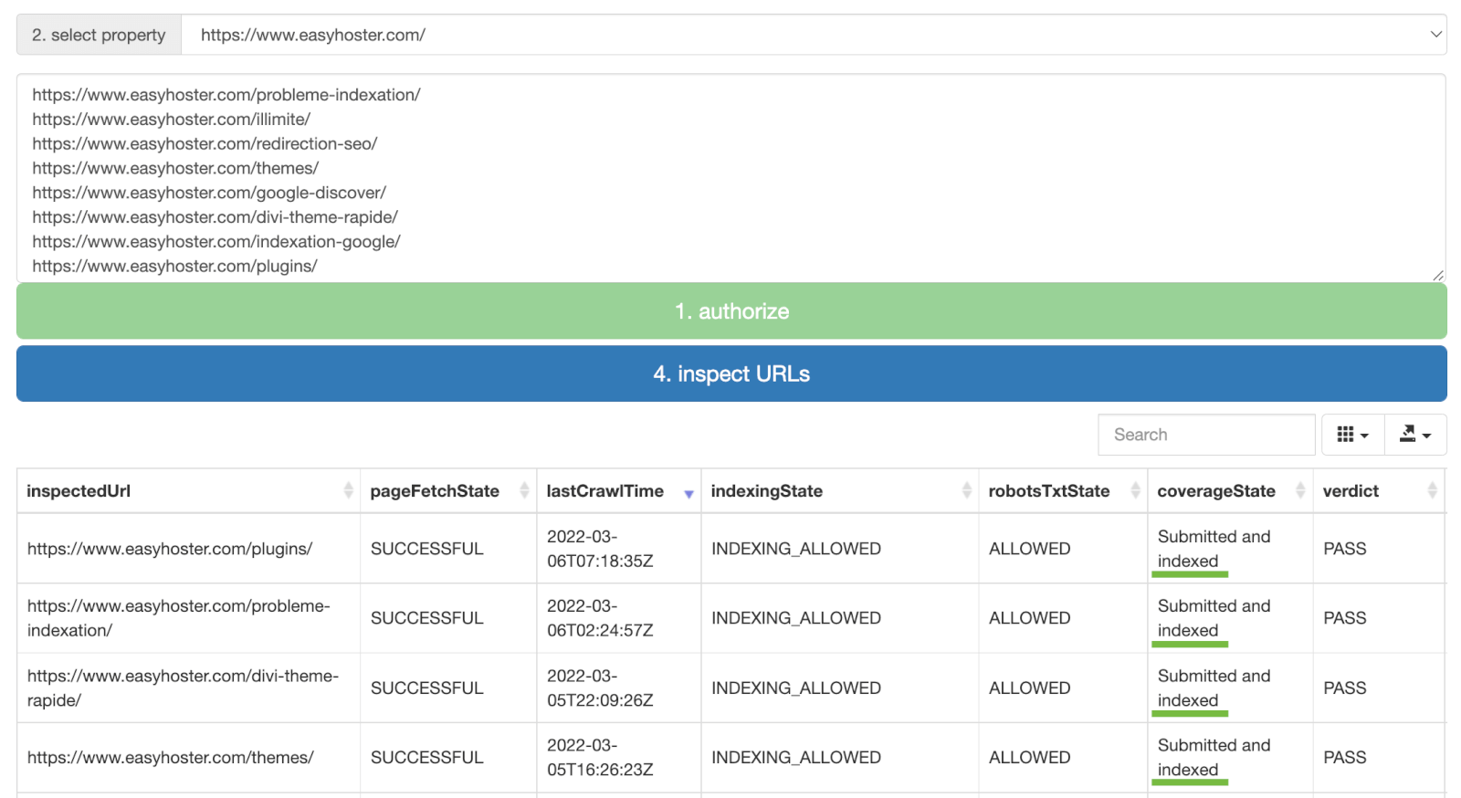Sort by robotsTxtState column sort arrows

coord(1135,491)
